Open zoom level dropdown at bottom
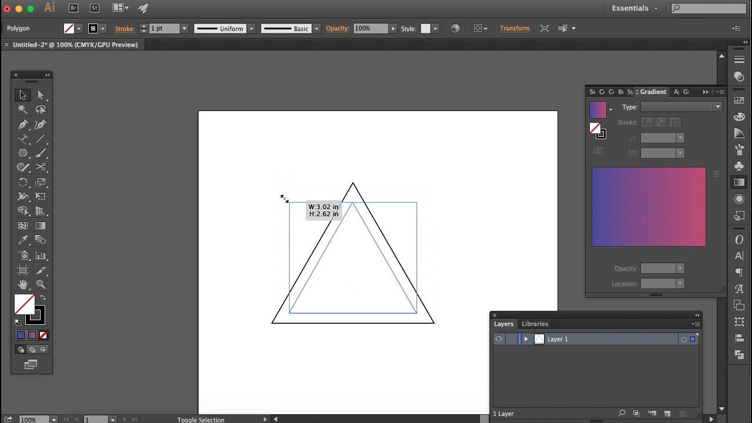This screenshot has width=752, height=423. [x=53, y=419]
